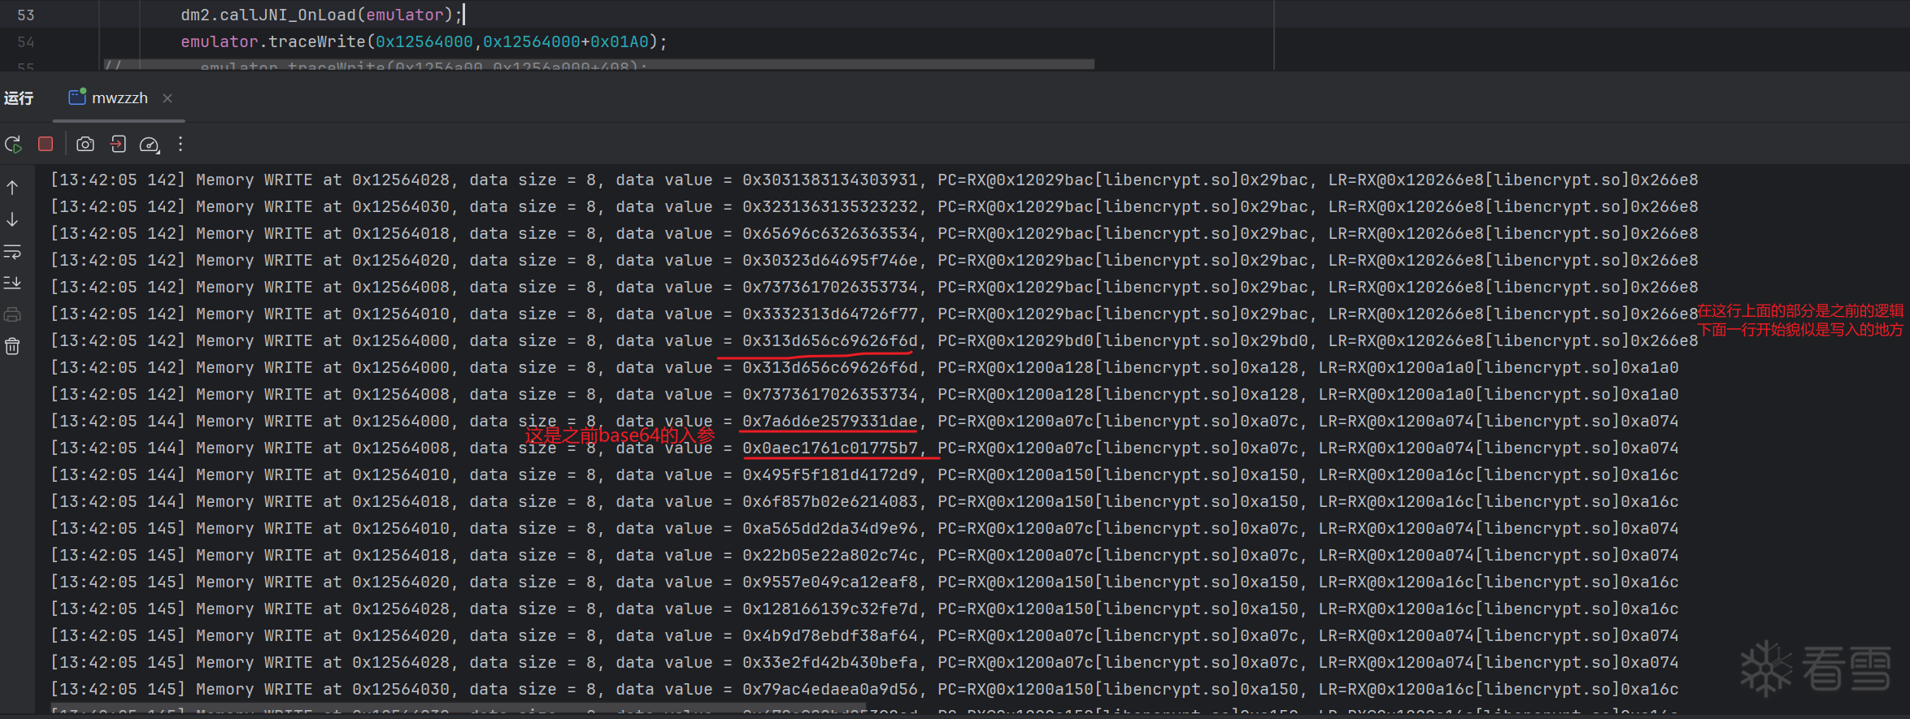Viewport: 1910px width, 719px height.
Task: Click the underlined 0x313d656c69626f6d value
Action: tap(829, 341)
